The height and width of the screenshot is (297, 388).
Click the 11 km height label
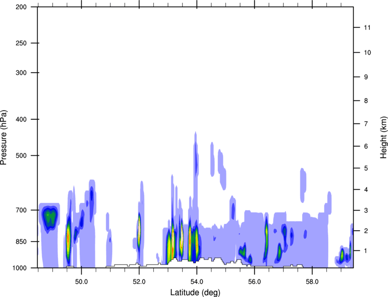point(367,27)
